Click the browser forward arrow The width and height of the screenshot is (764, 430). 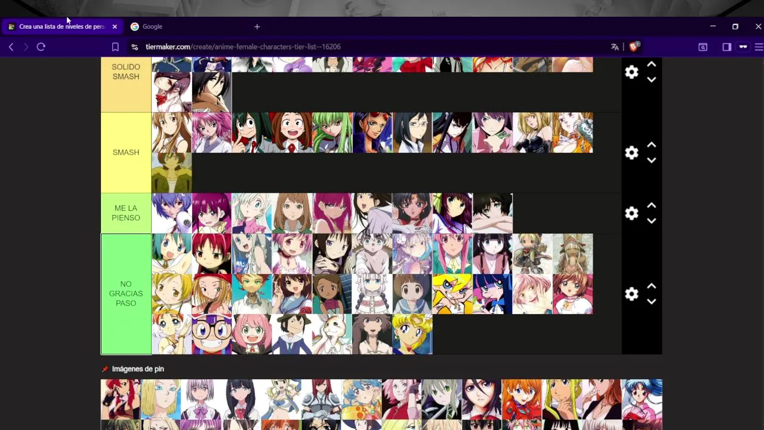point(26,47)
